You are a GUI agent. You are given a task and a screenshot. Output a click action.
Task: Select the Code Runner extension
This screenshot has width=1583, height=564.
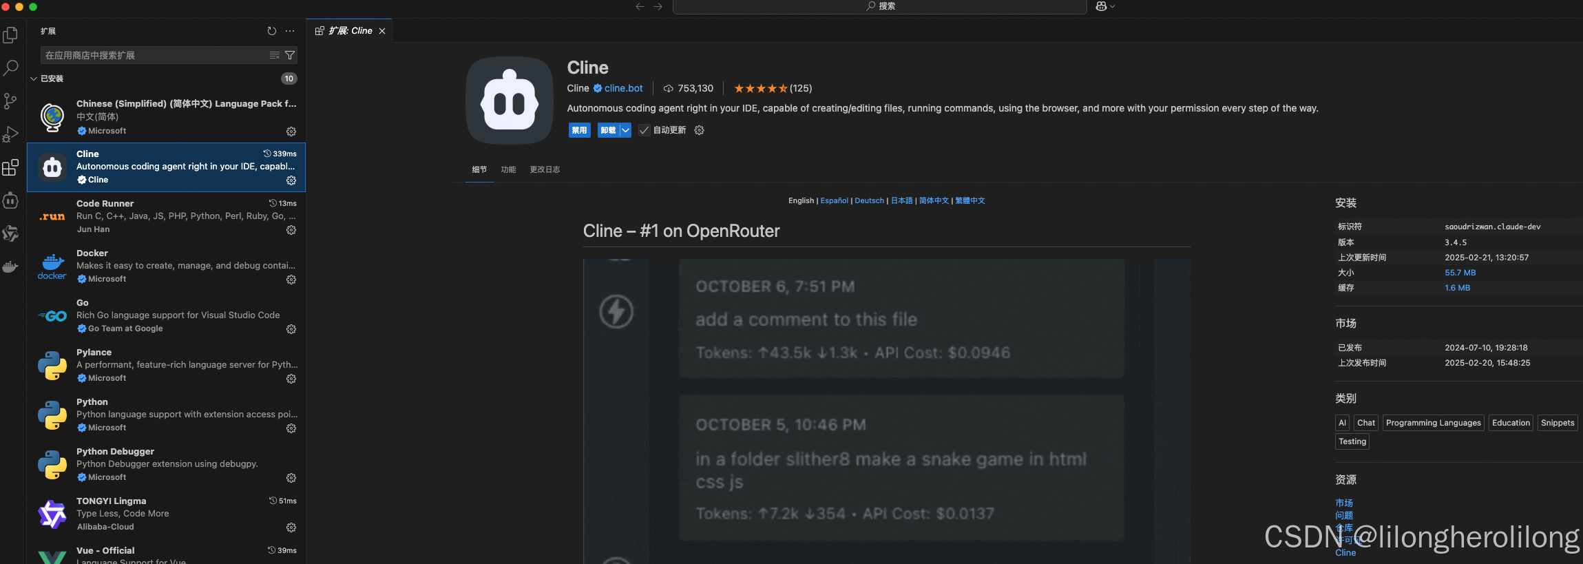point(166,216)
